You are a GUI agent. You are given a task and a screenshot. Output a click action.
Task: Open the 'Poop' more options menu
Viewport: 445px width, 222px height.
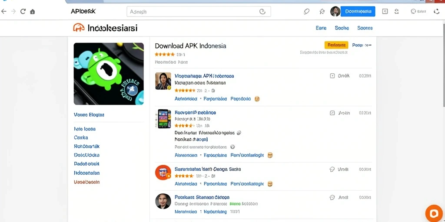click(x=362, y=45)
